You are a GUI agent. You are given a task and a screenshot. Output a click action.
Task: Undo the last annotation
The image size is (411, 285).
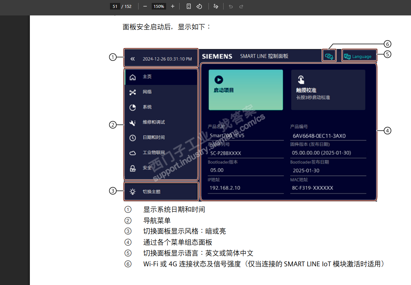(231, 6)
